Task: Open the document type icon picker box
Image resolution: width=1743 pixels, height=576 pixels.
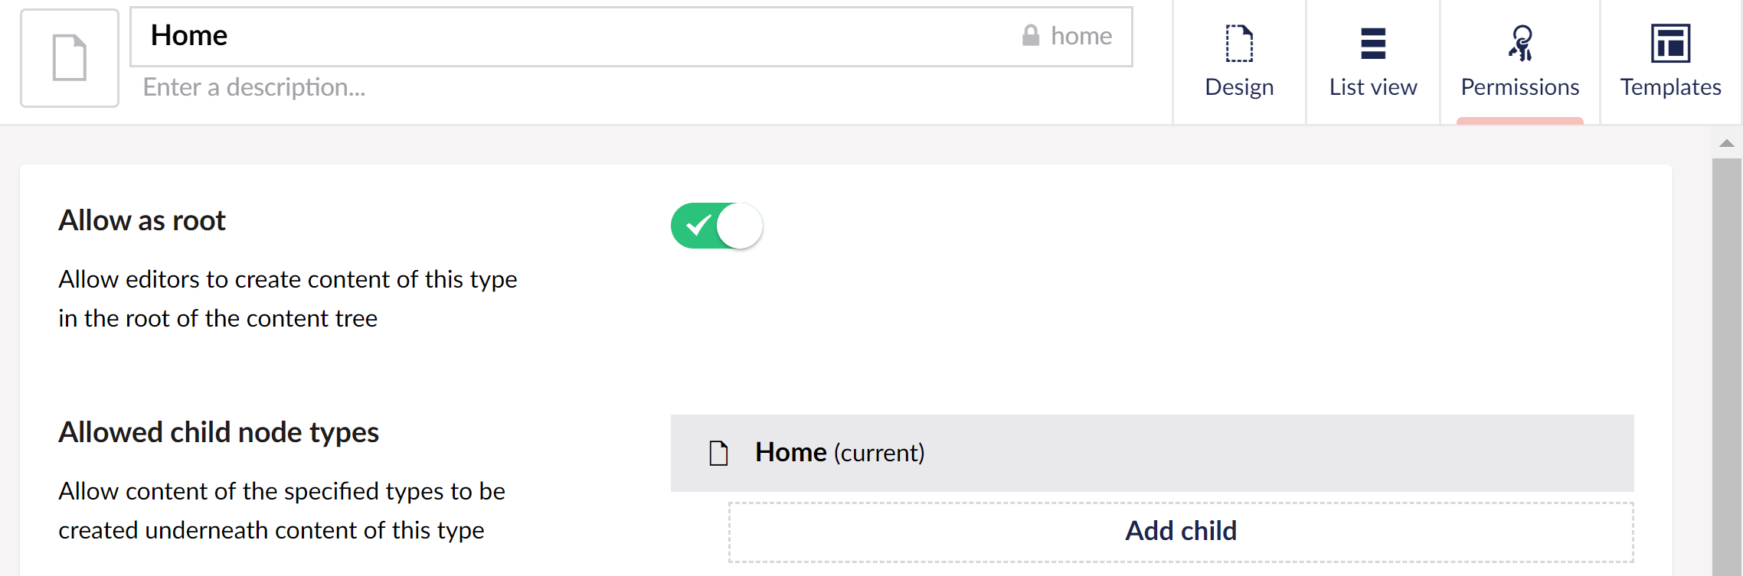Action: (70, 58)
